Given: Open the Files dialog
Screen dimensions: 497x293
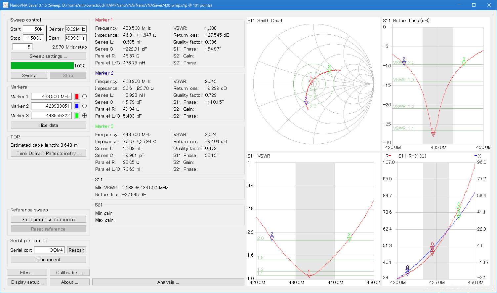Looking at the screenshot, I should click(27, 273).
